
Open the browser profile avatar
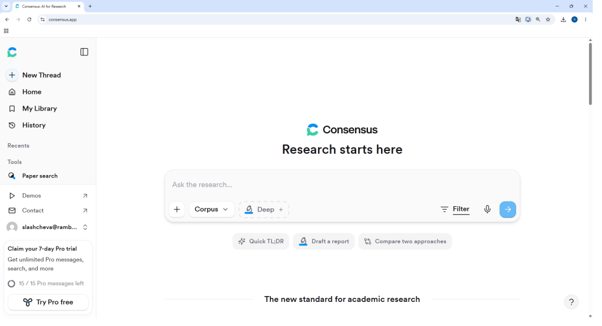coord(574,19)
